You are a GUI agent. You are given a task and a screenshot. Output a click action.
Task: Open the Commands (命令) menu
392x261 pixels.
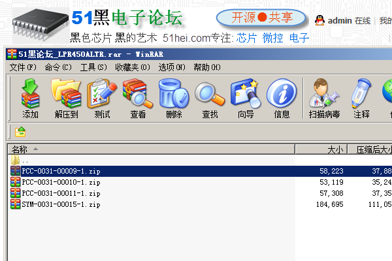pos(58,67)
